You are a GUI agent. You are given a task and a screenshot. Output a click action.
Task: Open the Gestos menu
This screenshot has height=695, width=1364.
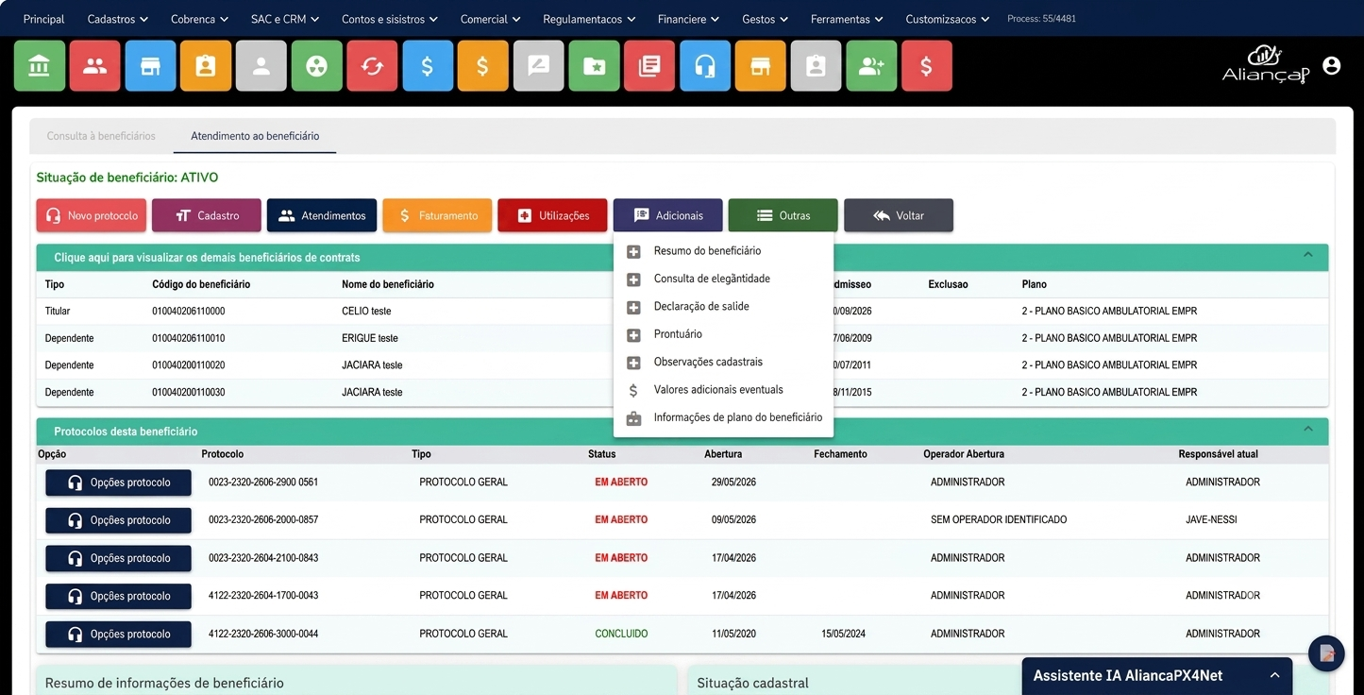pyautogui.click(x=766, y=19)
